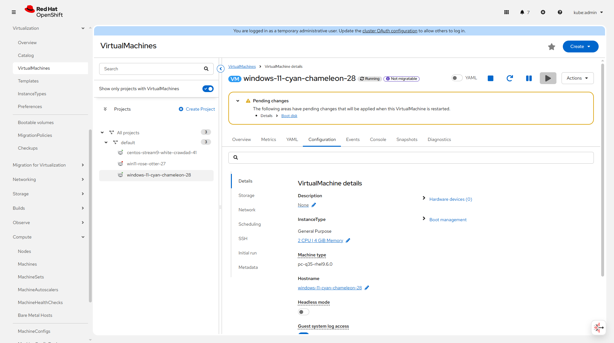
Task: Click the Not migratable info badge
Action: (x=401, y=79)
